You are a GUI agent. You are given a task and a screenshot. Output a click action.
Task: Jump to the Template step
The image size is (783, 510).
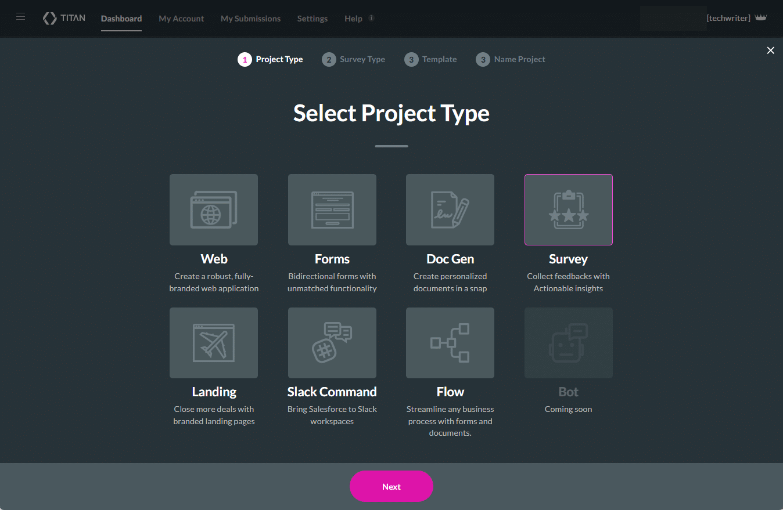[x=430, y=59]
